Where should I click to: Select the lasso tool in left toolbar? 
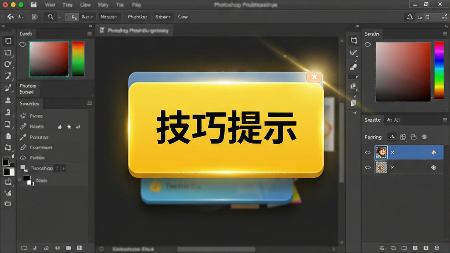click(x=8, y=64)
